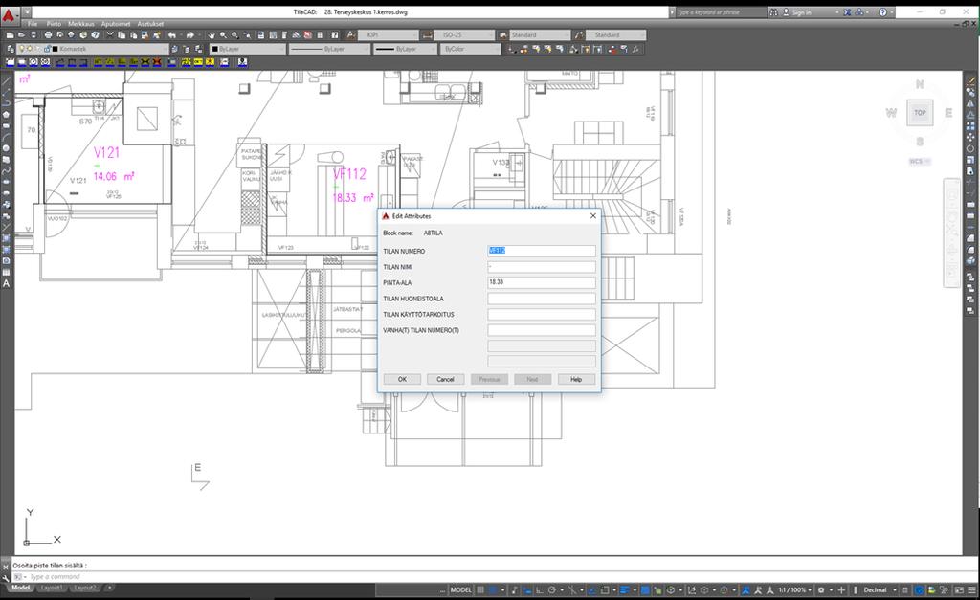Open the 1:1 / 100% annotation scale dropdown
Image resolution: width=980 pixels, height=600 pixels.
795,590
